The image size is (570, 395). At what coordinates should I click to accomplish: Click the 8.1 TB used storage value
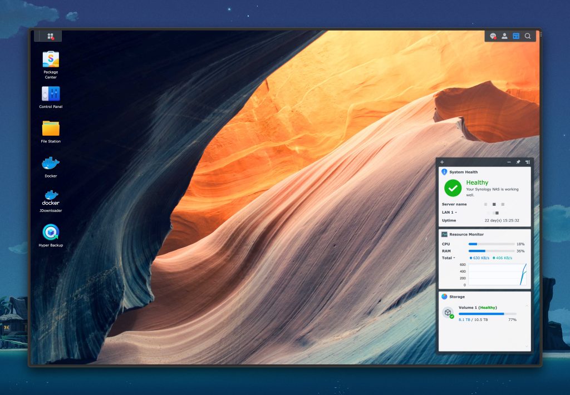tap(464, 320)
